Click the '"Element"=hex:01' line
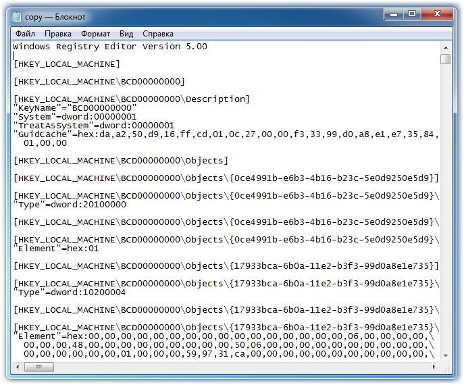 coord(56,249)
